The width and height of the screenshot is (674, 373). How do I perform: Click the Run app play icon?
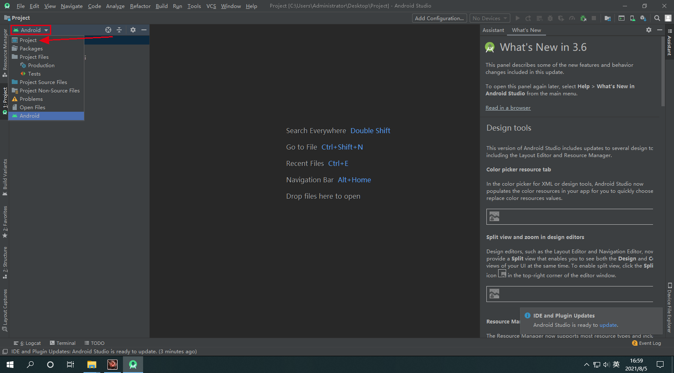click(x=517, y=18)
